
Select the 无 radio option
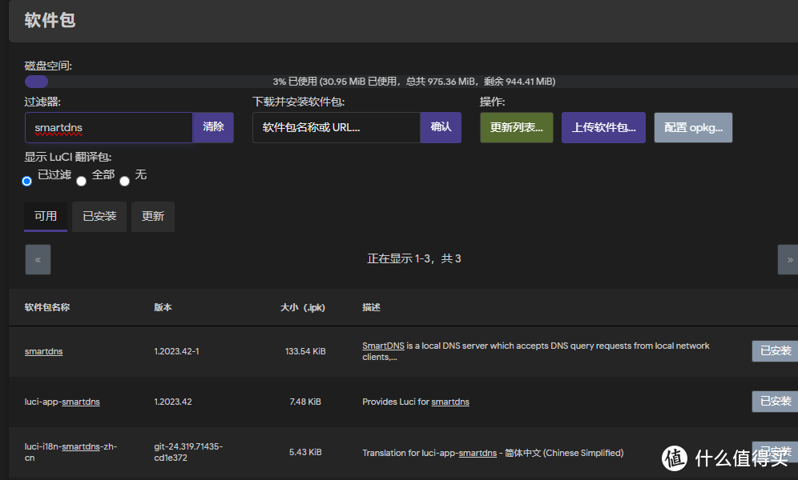124,181
